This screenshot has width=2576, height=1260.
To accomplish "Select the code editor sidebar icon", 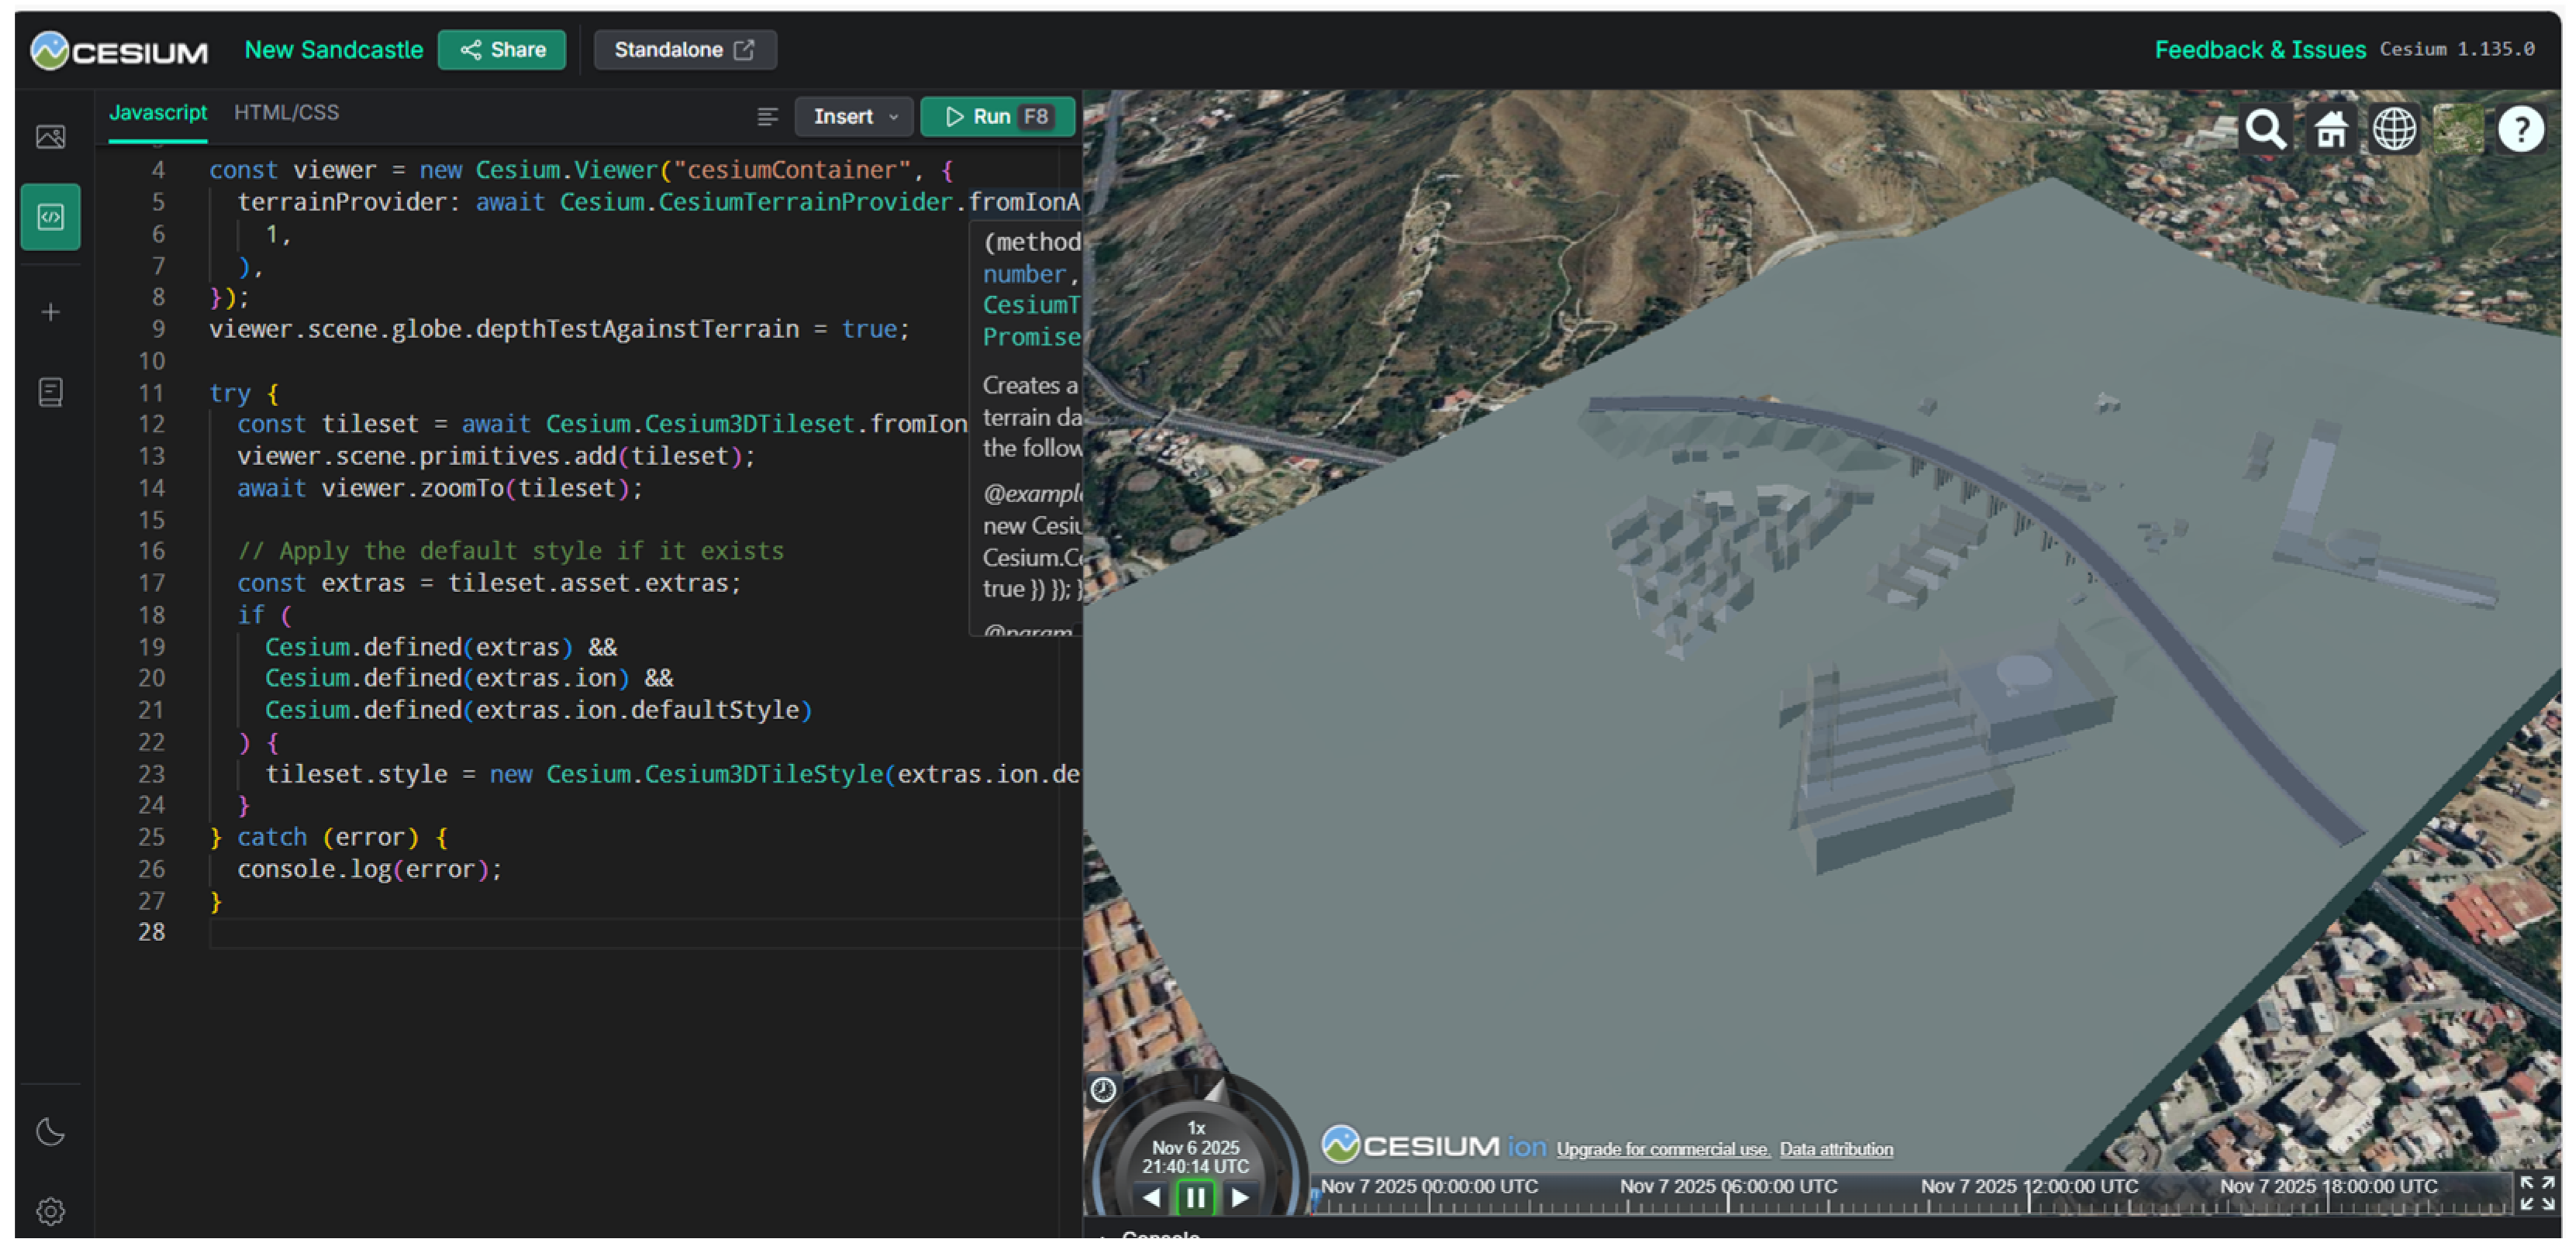I will point(50,217).
